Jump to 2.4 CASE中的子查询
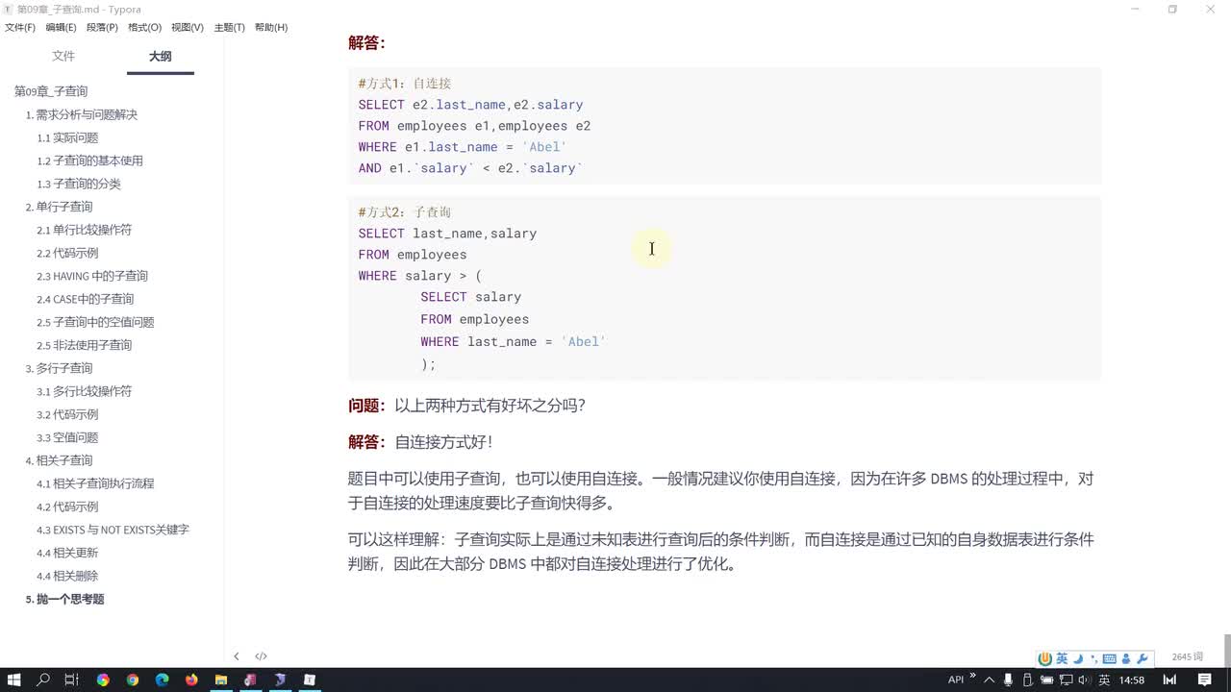The image size is (1231, 692). tap(86, 299)
